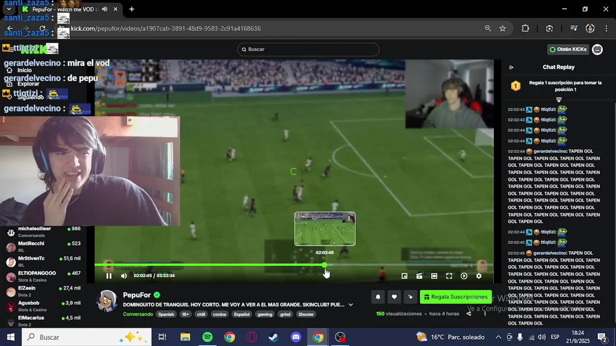Image resolution: width=616 pixels, height=346 pixels.
Task: Enable picture-in-picture mini player
Action: (404, 276)
